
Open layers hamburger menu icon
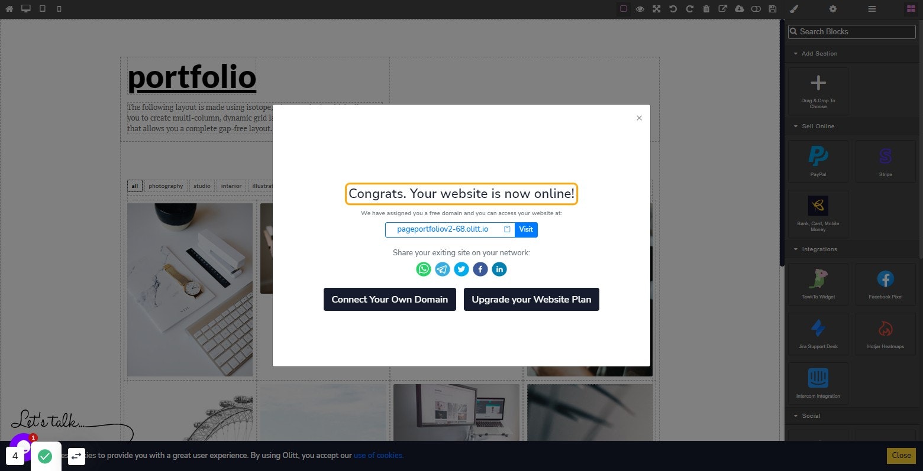(x=872, y=9)
